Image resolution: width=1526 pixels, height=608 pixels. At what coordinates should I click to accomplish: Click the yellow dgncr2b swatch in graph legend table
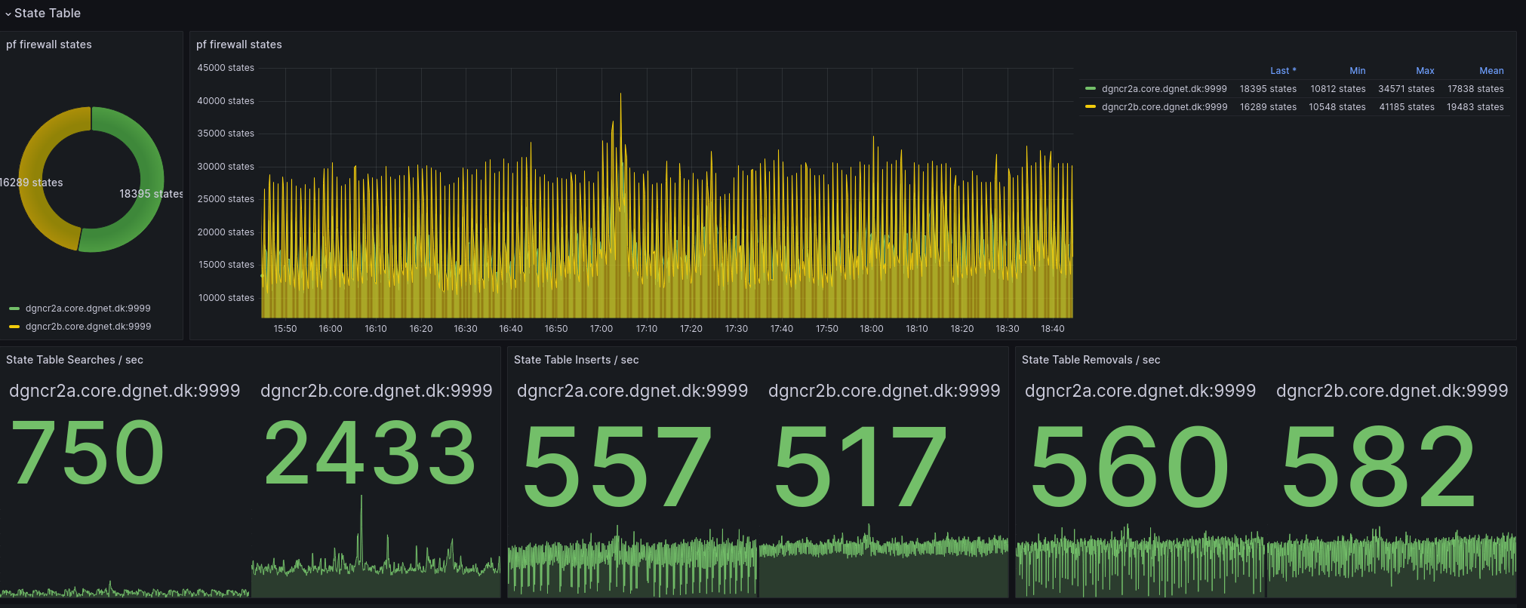pos(1091,107)
